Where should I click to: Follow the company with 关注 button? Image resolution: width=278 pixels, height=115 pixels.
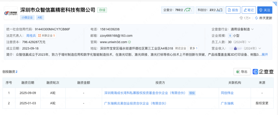coord(265,10)
